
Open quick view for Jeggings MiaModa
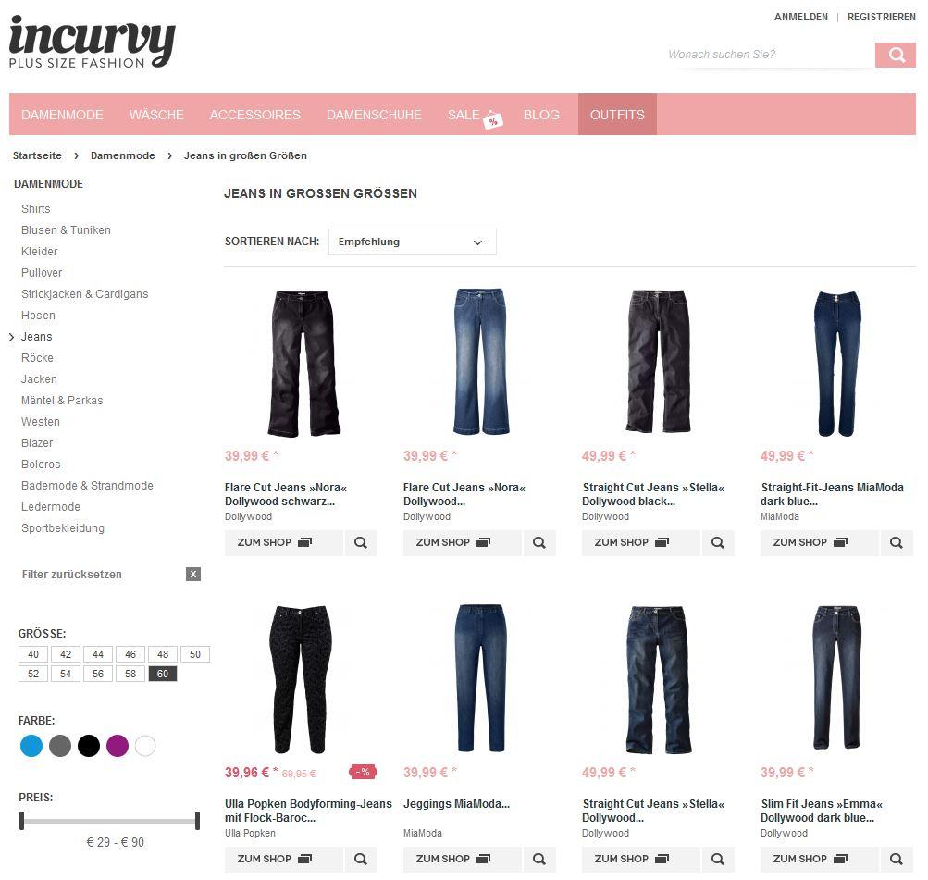(x=539, y=860)
